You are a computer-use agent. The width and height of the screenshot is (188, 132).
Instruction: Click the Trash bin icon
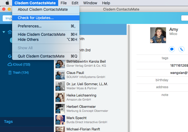click(10, 73)
